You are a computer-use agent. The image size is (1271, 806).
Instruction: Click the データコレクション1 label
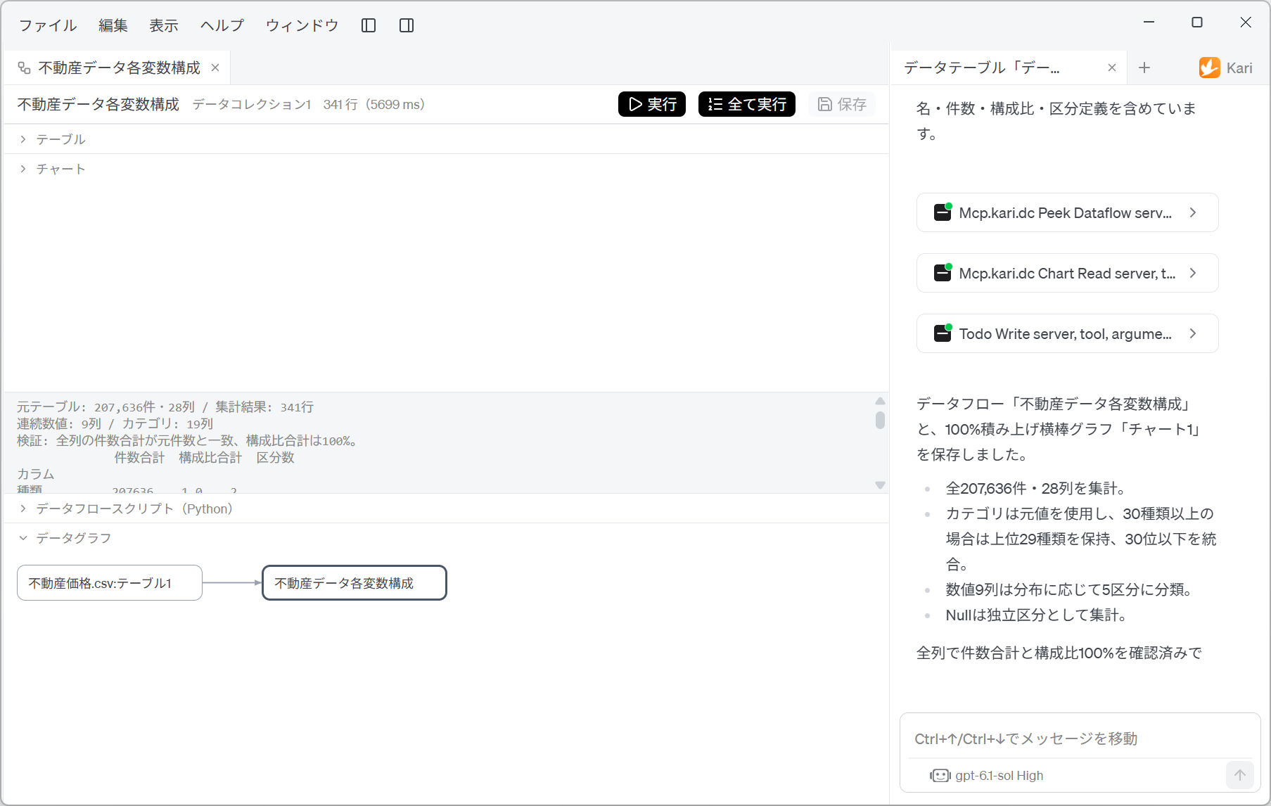click(252, 104)
